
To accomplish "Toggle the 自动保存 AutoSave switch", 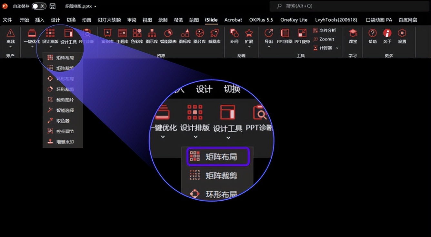I will point(39,6).
